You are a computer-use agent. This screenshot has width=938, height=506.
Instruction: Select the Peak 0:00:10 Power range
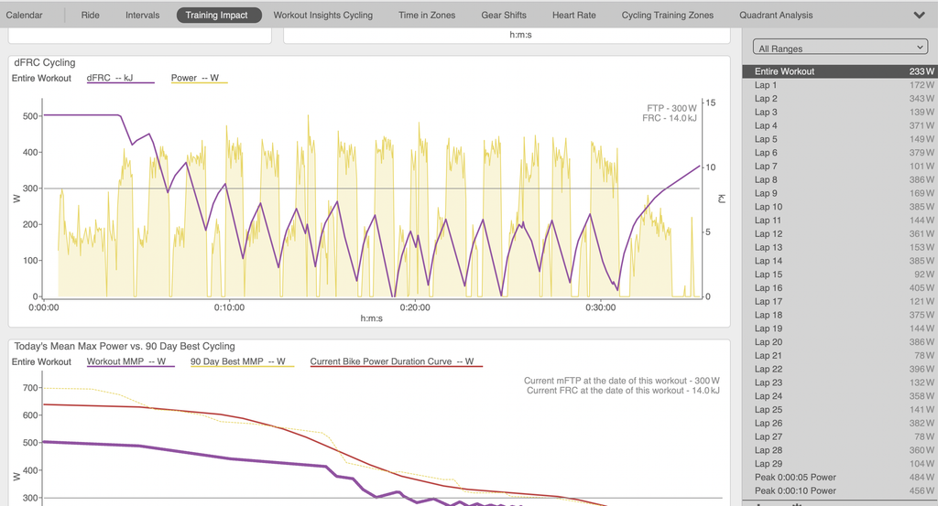(x=840, y=491)
